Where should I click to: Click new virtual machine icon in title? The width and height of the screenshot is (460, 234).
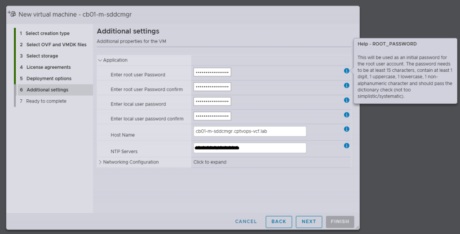click(12, 13)
